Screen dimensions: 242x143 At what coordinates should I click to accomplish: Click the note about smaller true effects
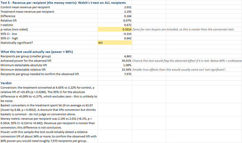(x=179, y=70)
